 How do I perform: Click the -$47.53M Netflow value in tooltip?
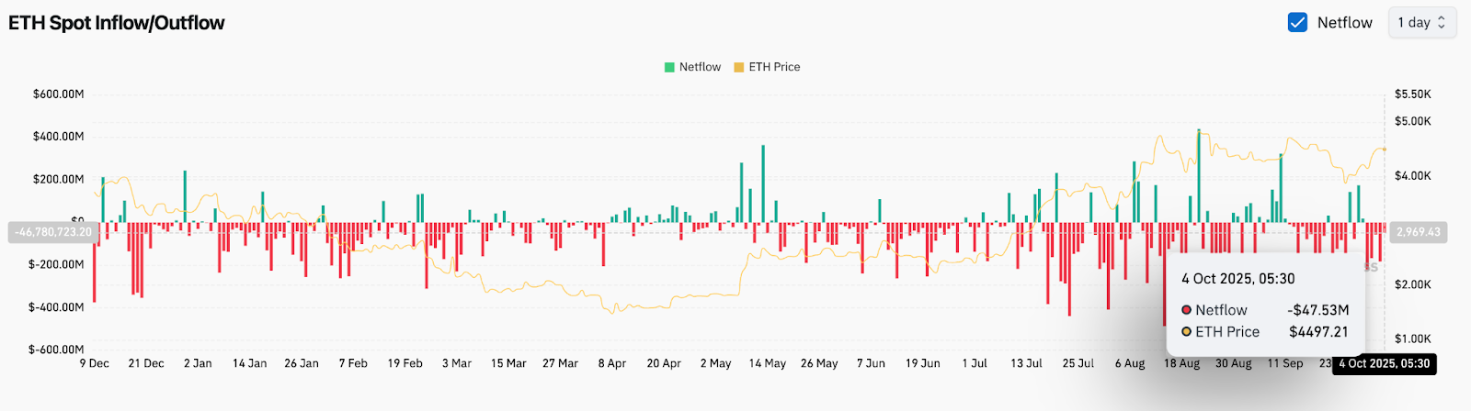1317,310
